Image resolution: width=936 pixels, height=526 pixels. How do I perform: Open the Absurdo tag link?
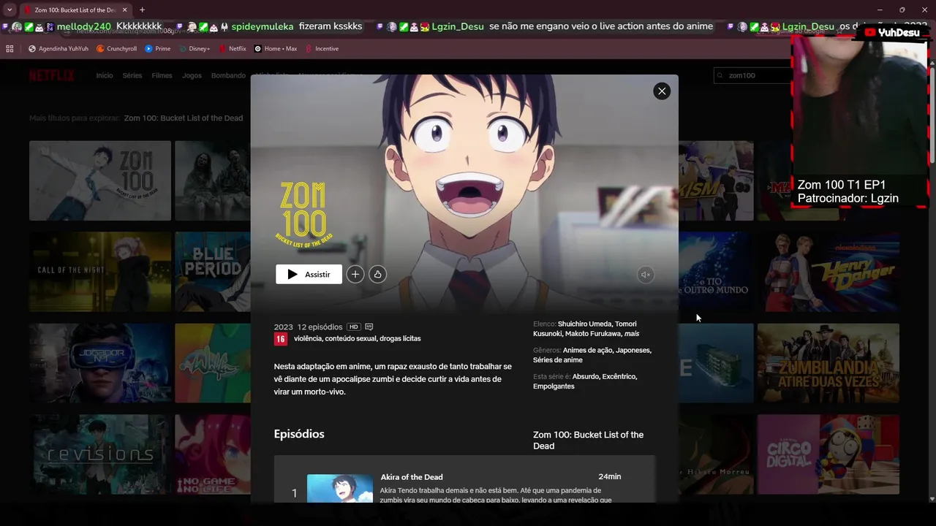pos(585,376)
